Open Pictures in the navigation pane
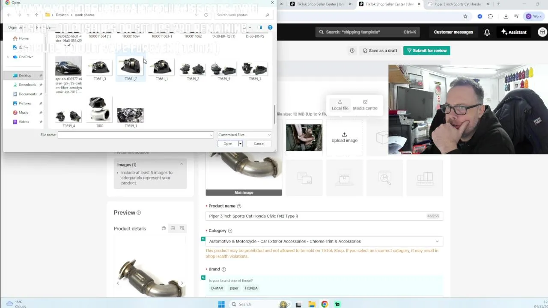The height and width of the screenshot is (308, 548). pos(25,103)
